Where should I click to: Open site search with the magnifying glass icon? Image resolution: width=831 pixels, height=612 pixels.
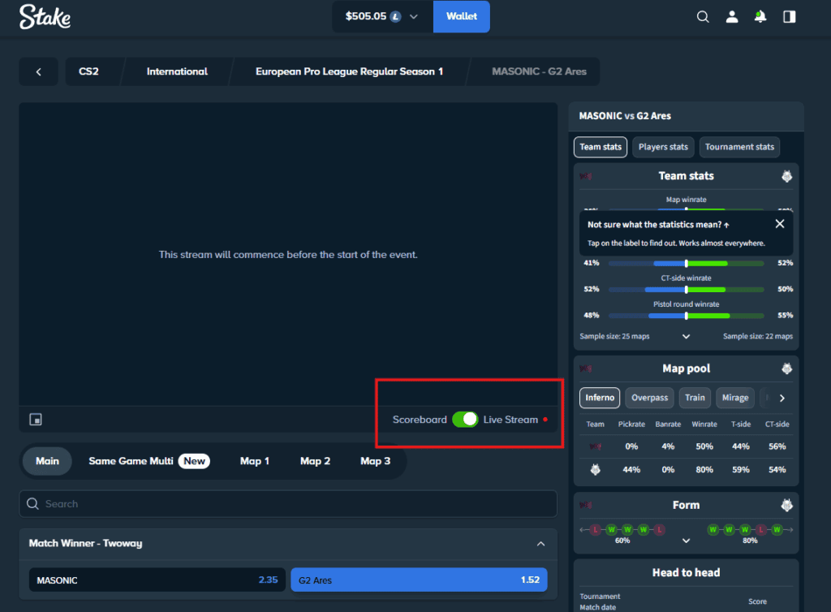click(x=703, y=16)
